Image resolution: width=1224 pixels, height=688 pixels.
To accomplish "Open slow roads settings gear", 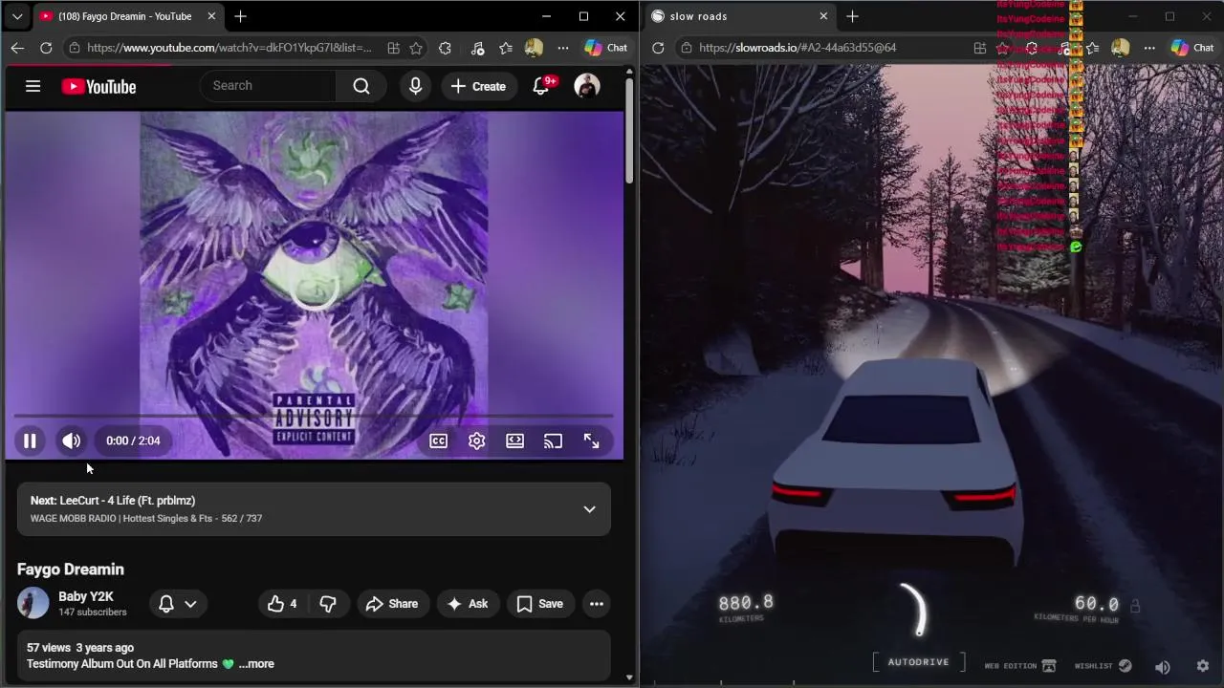I will coord(1203,666).
